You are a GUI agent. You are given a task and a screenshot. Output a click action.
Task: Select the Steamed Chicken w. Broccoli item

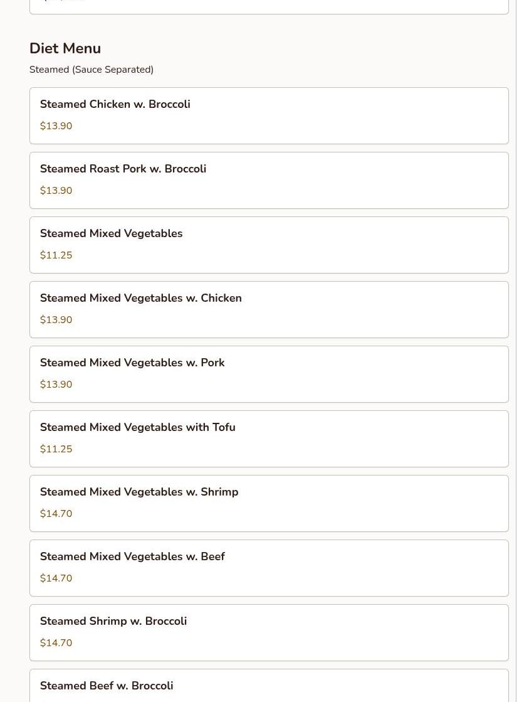click(x=115, y=104)
